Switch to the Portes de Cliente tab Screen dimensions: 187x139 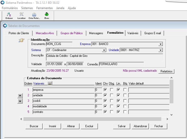tap(19, 33)
